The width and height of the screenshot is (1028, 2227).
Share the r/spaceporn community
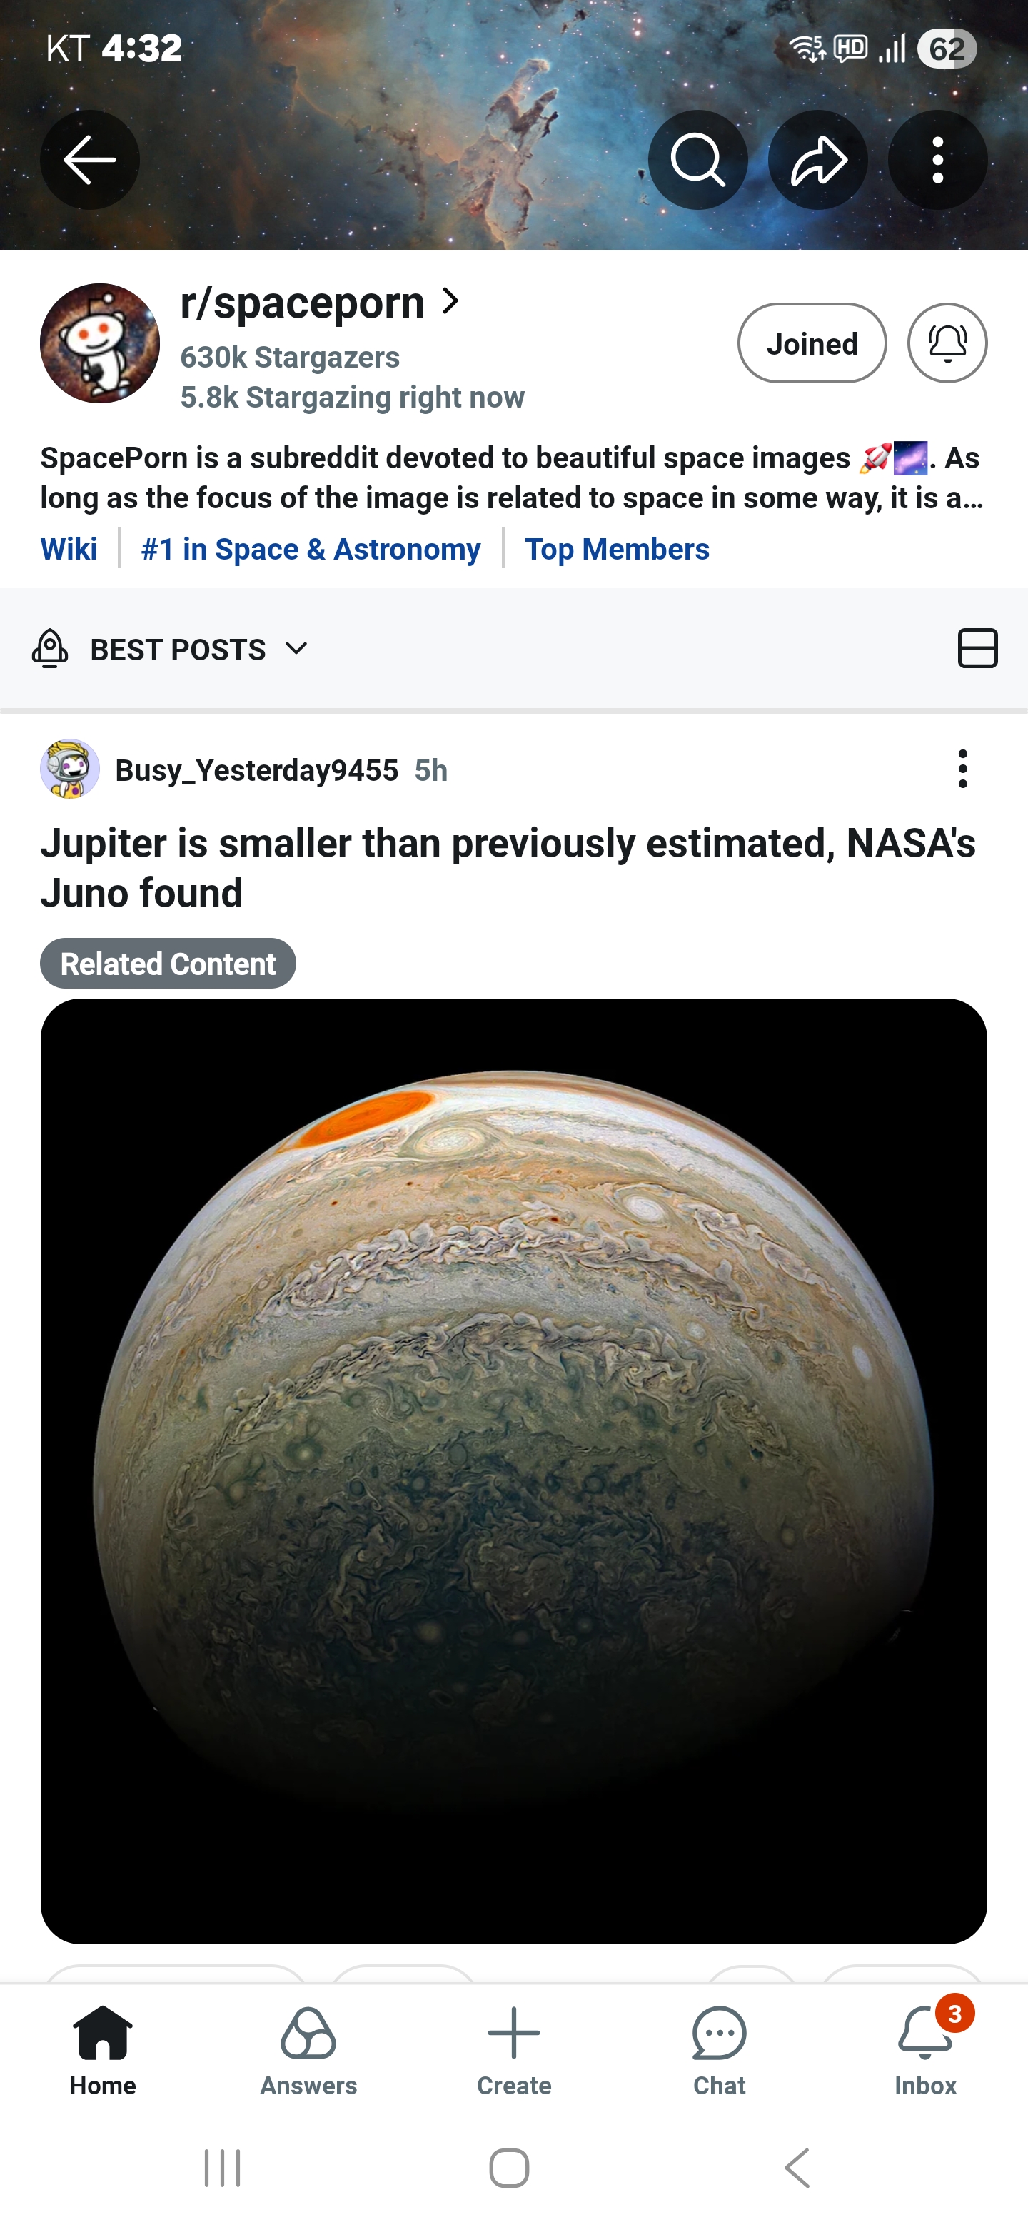coord(817,160)
